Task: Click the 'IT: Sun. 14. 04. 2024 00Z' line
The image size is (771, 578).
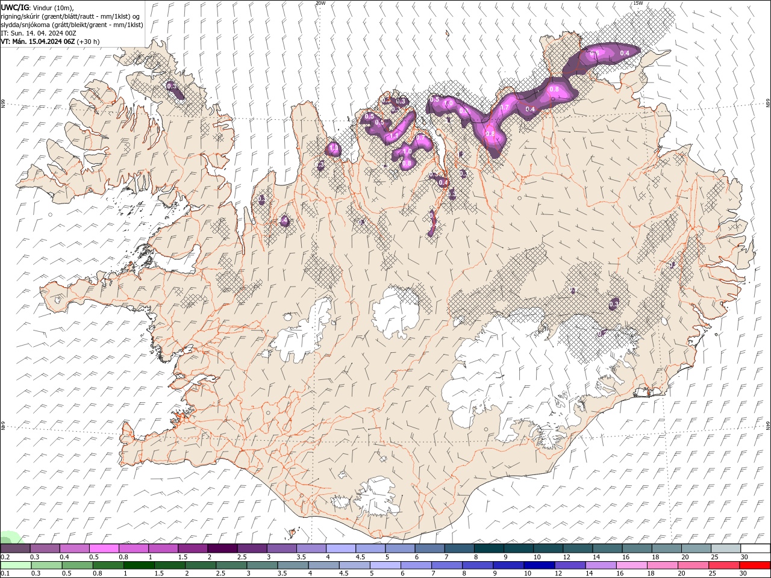Action: pos(38,33)
